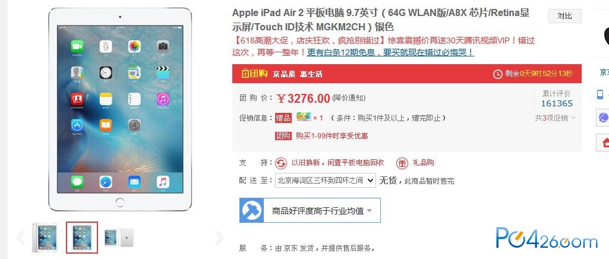
Task: Open the 更有白条12期免息 promotional link
Action: 390,52
